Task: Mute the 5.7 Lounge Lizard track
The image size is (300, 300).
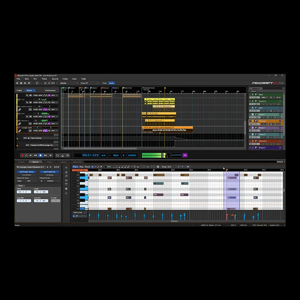Action: (x=35, y=130)
